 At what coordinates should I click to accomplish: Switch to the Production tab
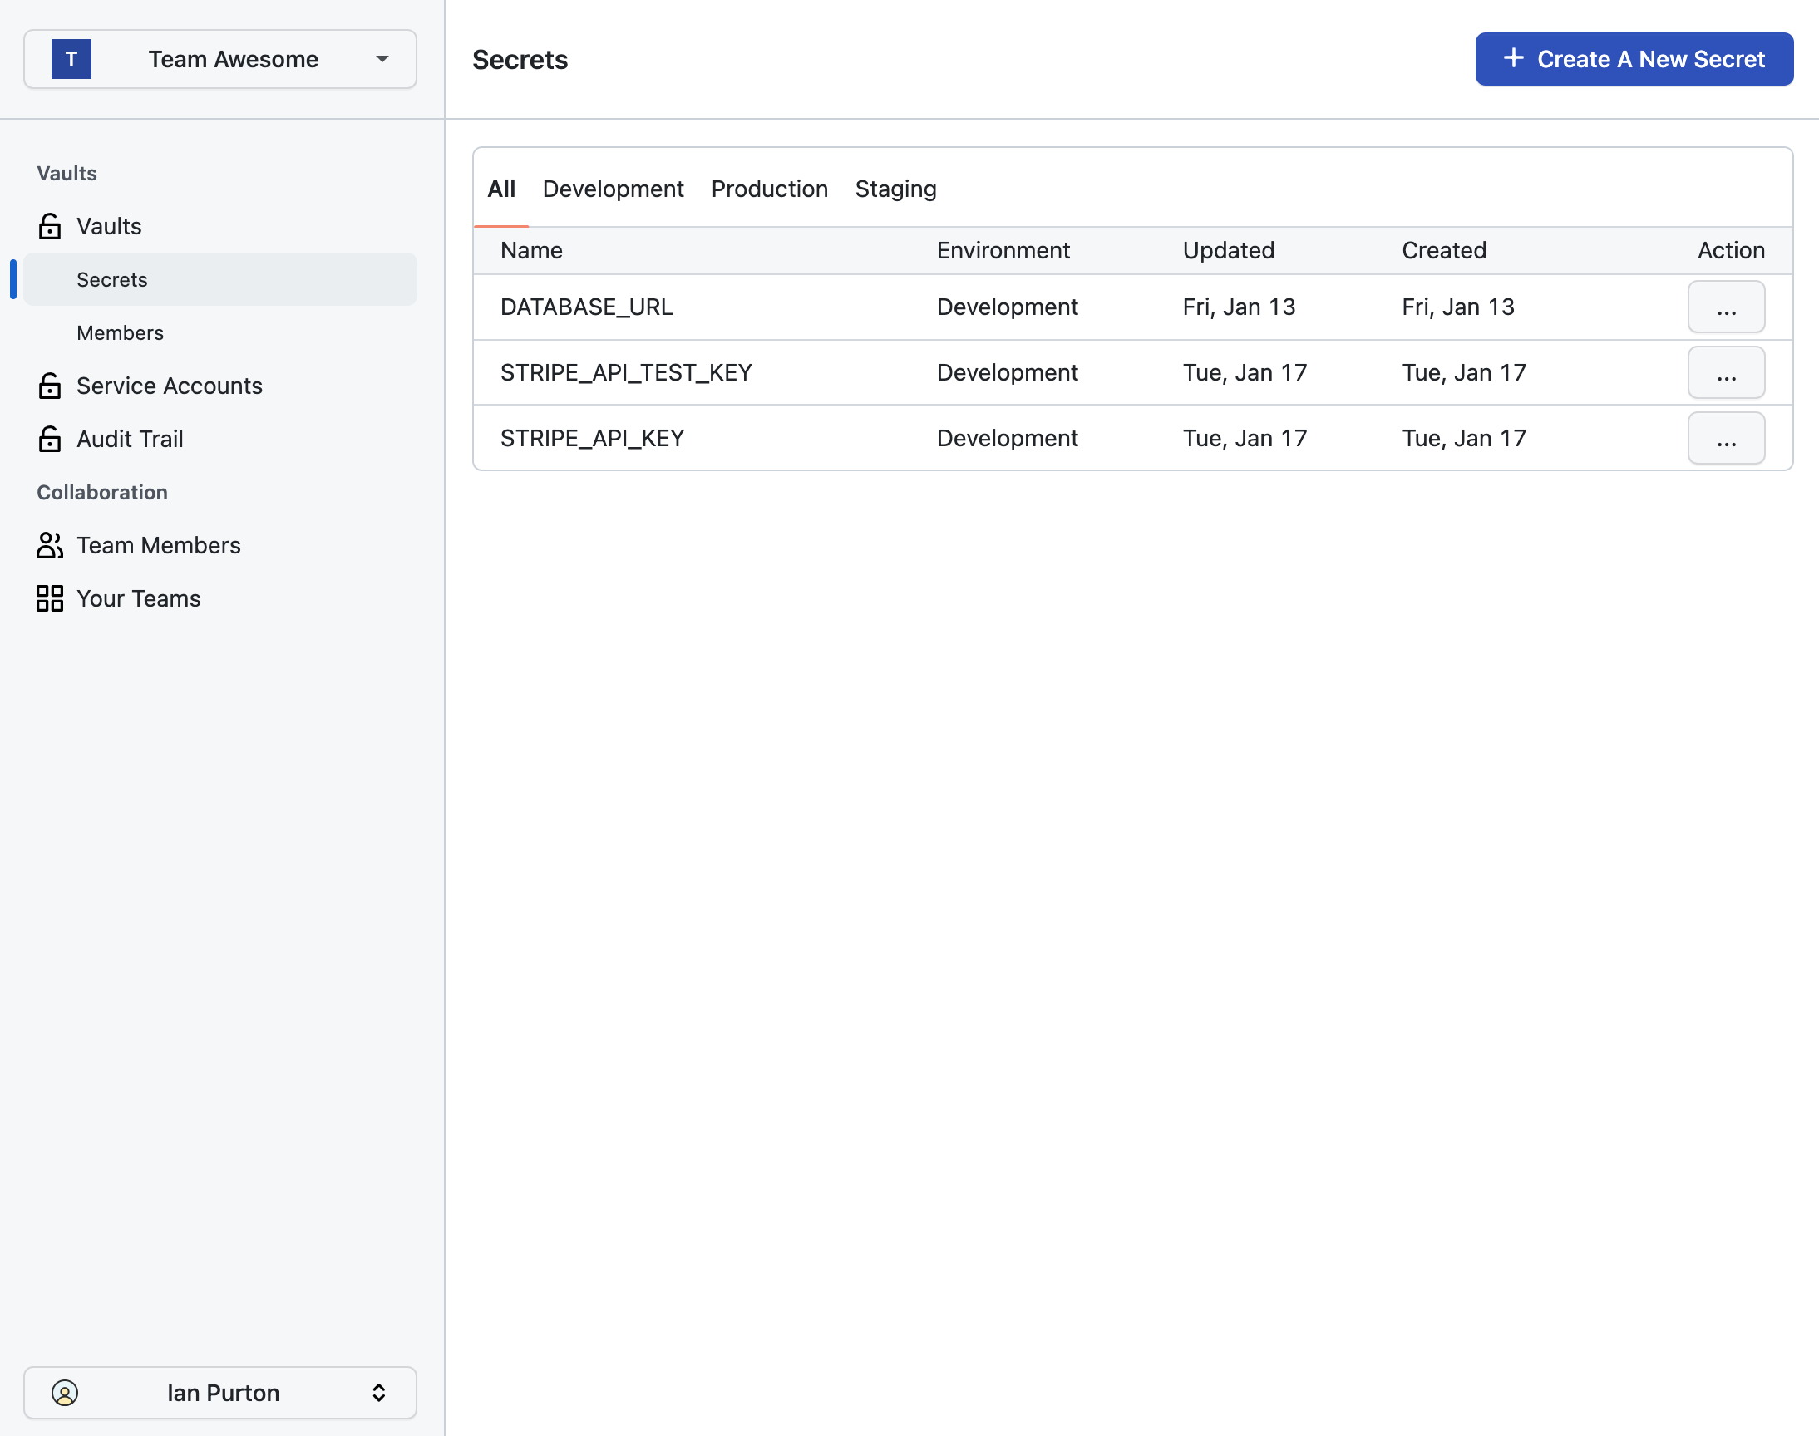point(769,188)
